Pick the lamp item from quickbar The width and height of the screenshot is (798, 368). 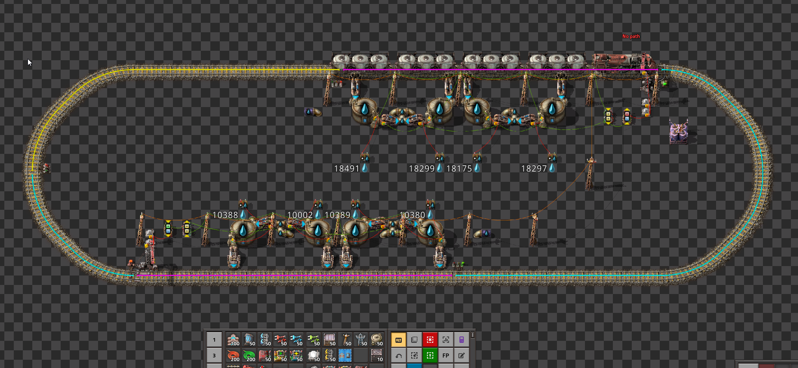tap(314, 355)
